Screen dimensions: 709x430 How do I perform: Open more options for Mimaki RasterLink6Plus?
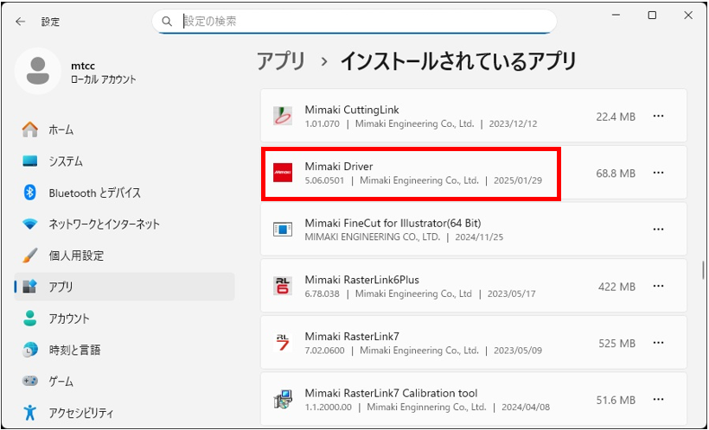click(x=658, y=287)
